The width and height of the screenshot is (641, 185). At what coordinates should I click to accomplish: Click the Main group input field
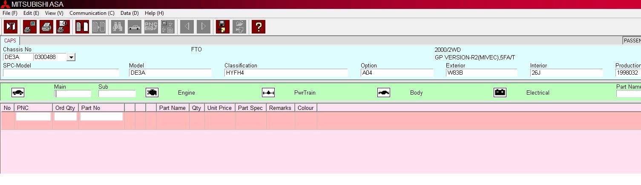73,94
